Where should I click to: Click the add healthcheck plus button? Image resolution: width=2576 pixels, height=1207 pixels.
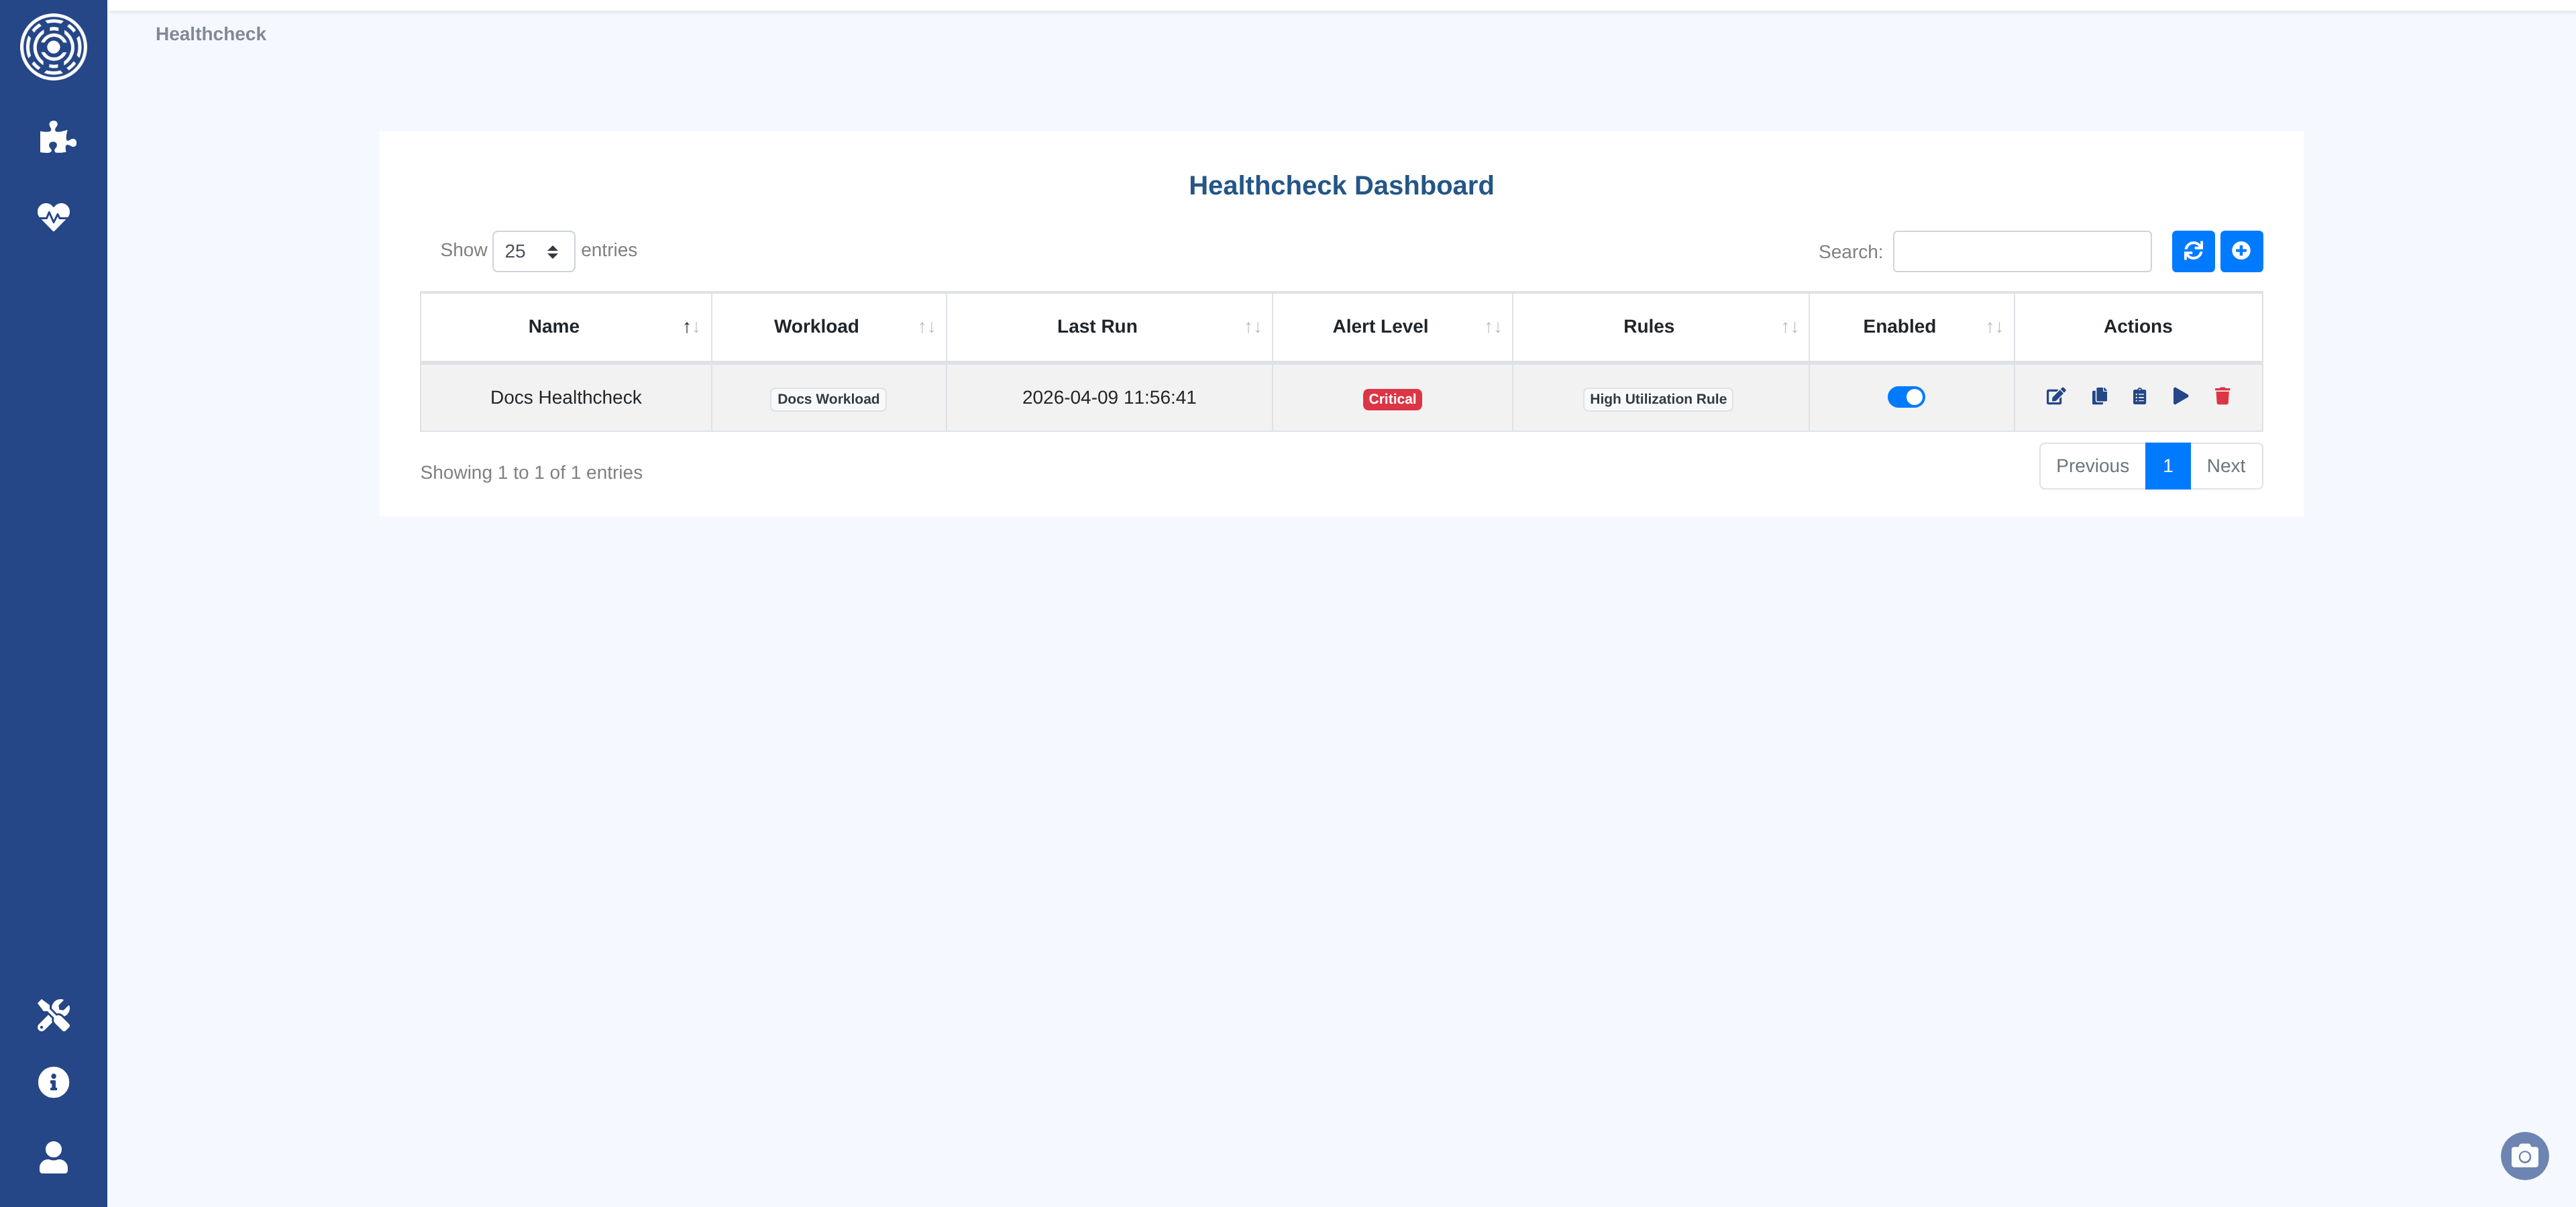tap(2241, 251)
